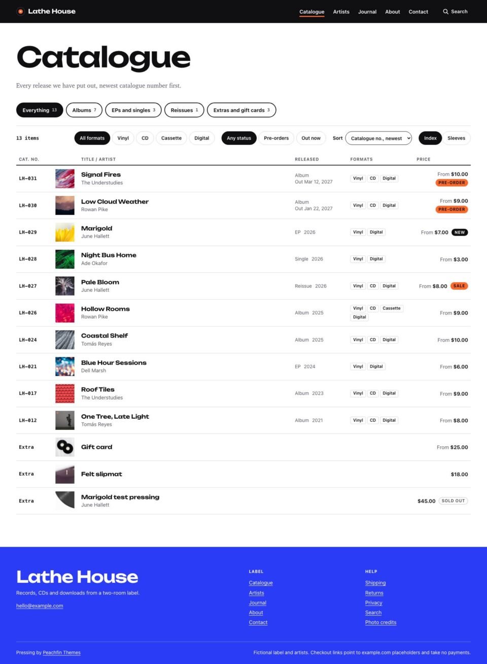Open the Signal Fires cover thumbnail
Screen dimensions: 487x664
(65, 179)
